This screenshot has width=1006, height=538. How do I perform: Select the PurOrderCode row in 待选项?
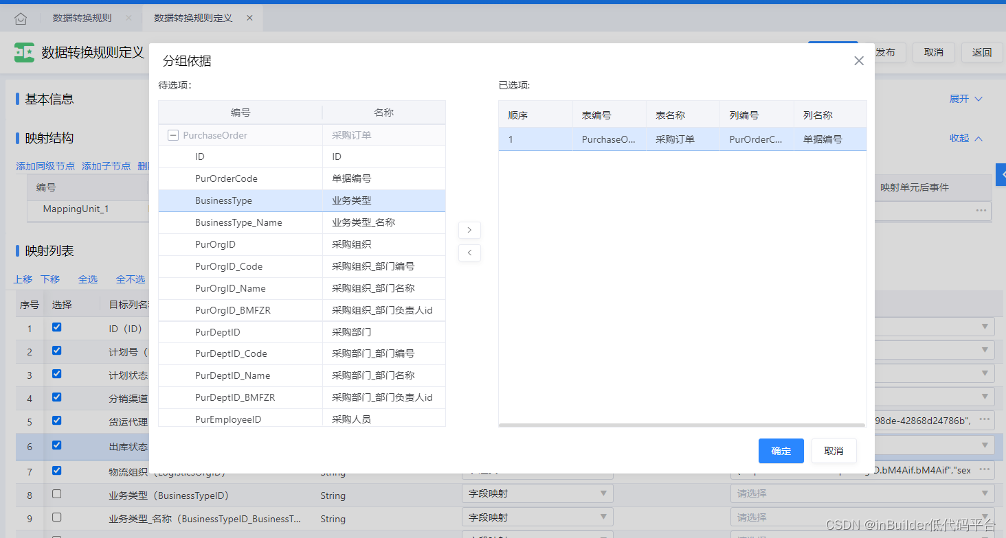(x=302, y=178)
